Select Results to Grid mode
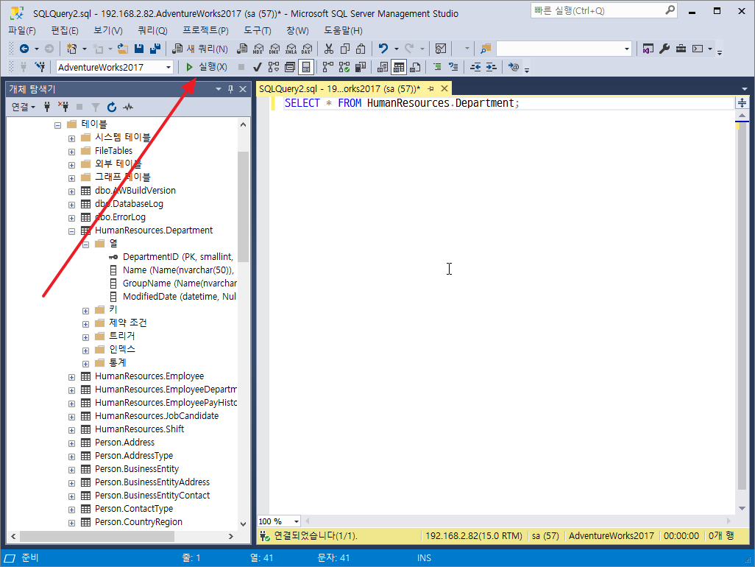Image resolution: width=755 pixels, height=567 pixels. coord(399,67)
